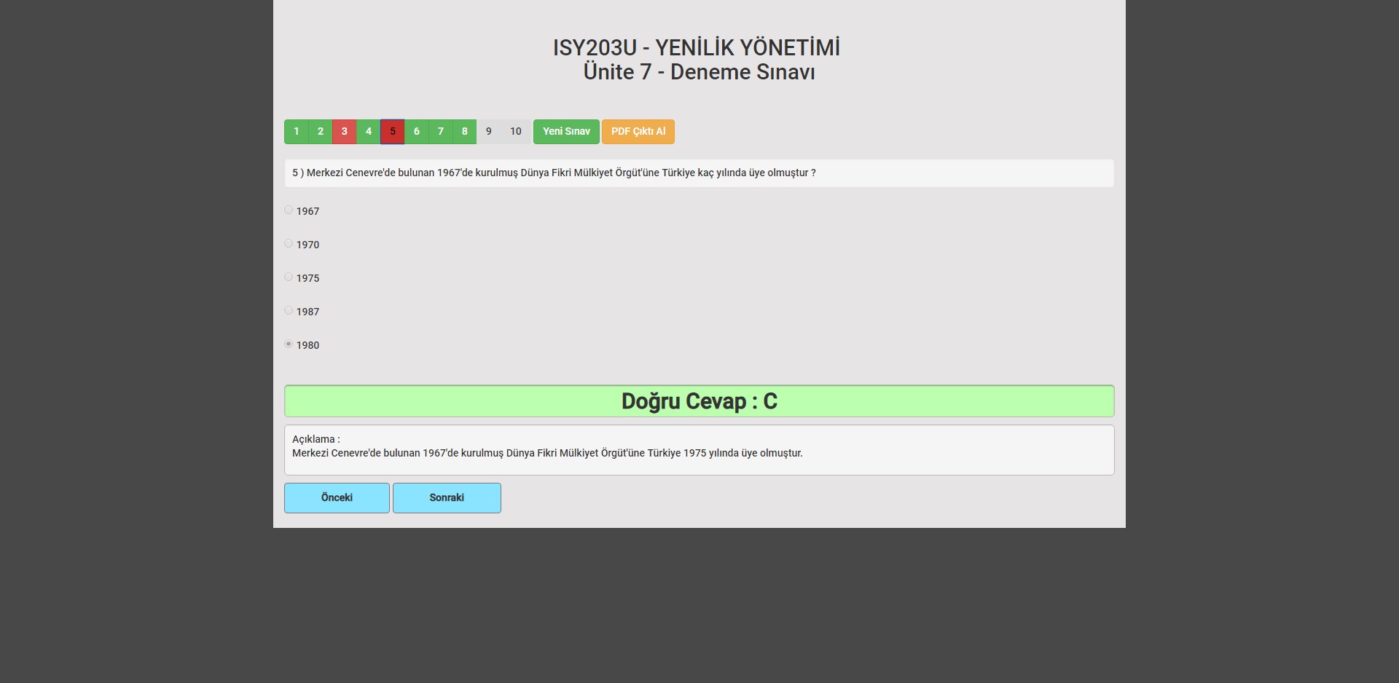Click PDF Çıktı Al button
This screenshot has height=683, width=1399.
pos(638,132)
